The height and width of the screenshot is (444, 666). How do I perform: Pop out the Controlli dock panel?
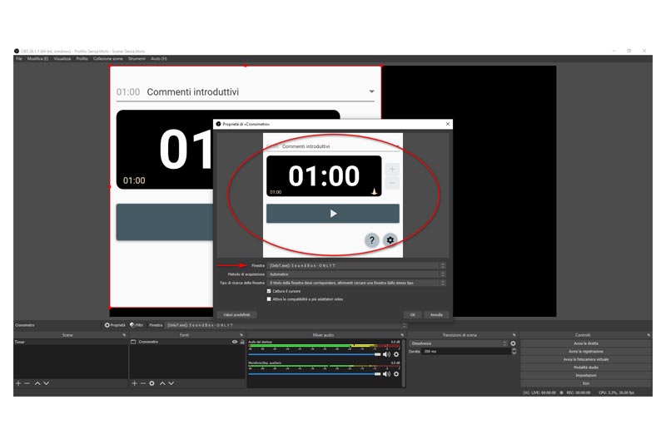coord(649,335)
